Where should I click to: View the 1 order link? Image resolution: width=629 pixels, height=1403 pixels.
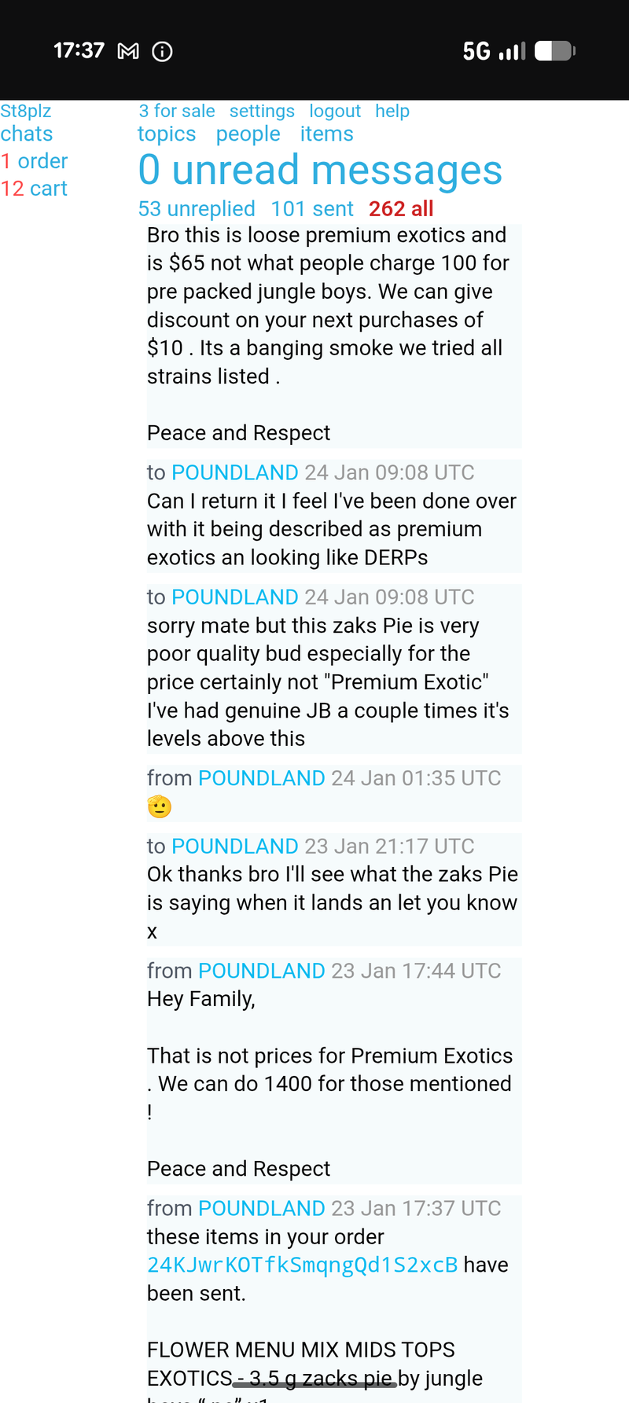click(35, 161)
